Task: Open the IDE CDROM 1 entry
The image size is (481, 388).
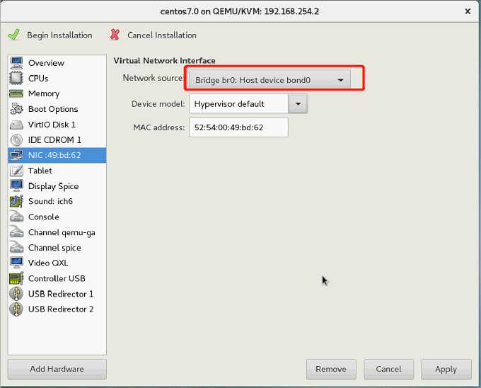Action: [57, 139]
